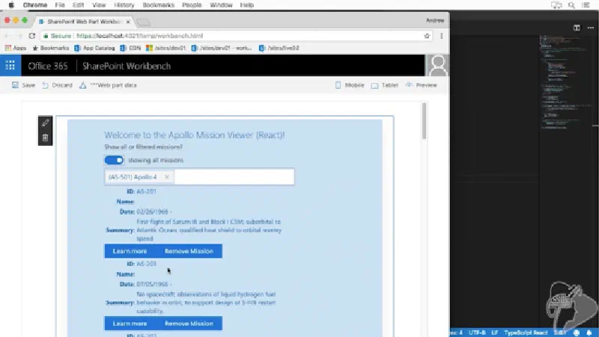Viewport: 599px width, 337px height.
Task: Open the Office 365 app launcher waffle
Action: pos(10,66)
